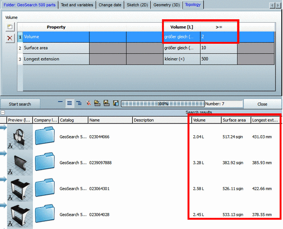Switch to the Text and variables tab
The height and width of the screenshot is (229, 283).
[x=77, y=5]
